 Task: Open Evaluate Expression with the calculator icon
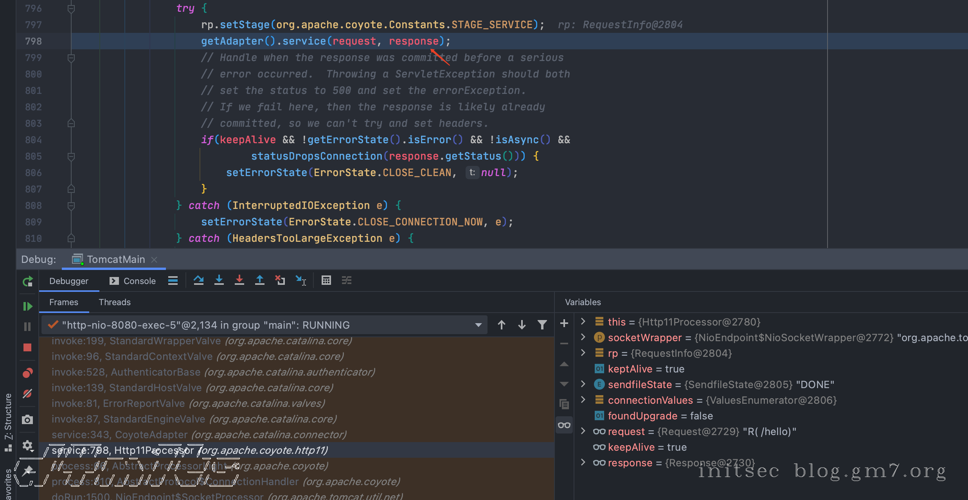326,280
